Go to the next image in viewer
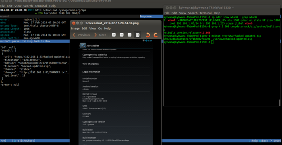Image resolution: width=282 pixels, height=145 pixels. coord(100,35)
